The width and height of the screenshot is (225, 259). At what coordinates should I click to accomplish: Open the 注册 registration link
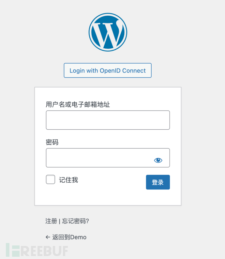point(51,221)
